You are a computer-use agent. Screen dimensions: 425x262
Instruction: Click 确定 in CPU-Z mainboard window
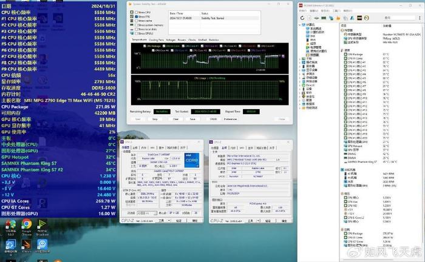[284, 221]
